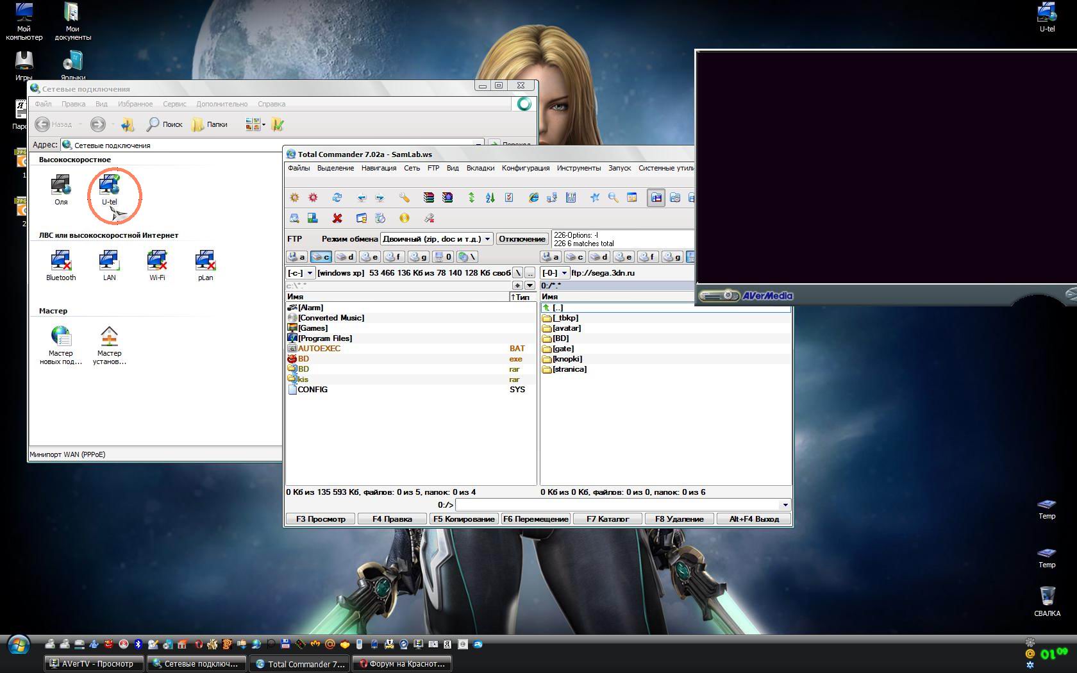Click the green up-down sync arrows icon
Viewport: 1077px width, 673px height.
[x=471, y=197]
